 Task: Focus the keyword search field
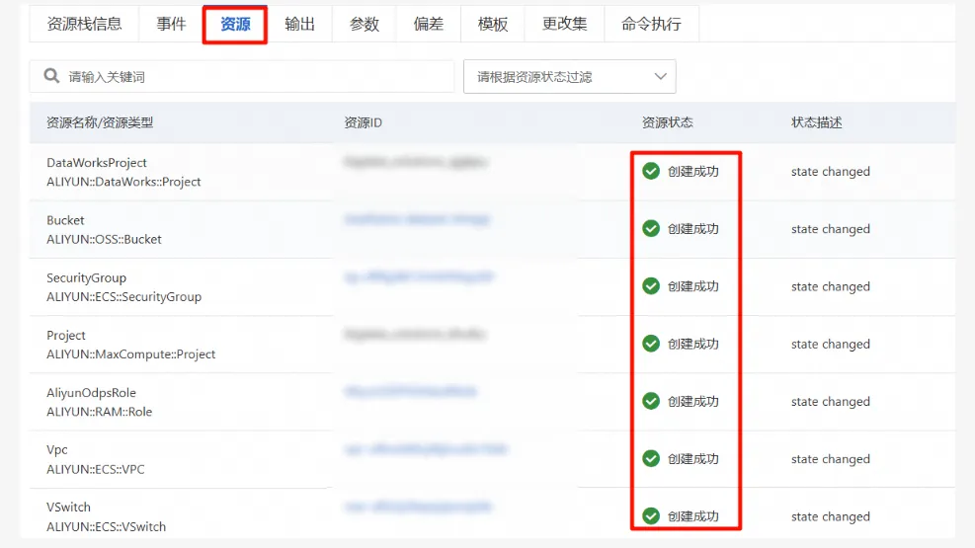242,76
